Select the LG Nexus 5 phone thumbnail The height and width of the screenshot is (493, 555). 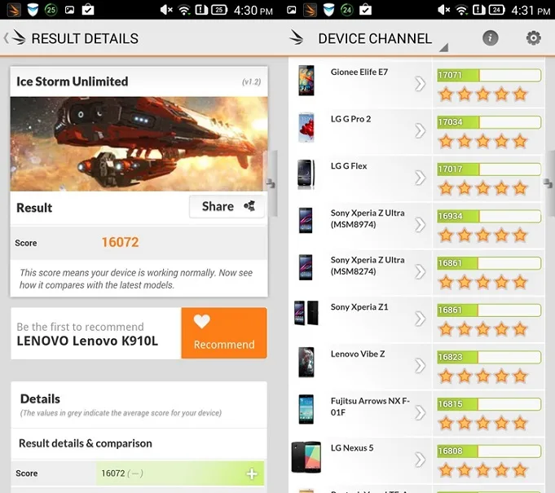[x=306, y=457]
